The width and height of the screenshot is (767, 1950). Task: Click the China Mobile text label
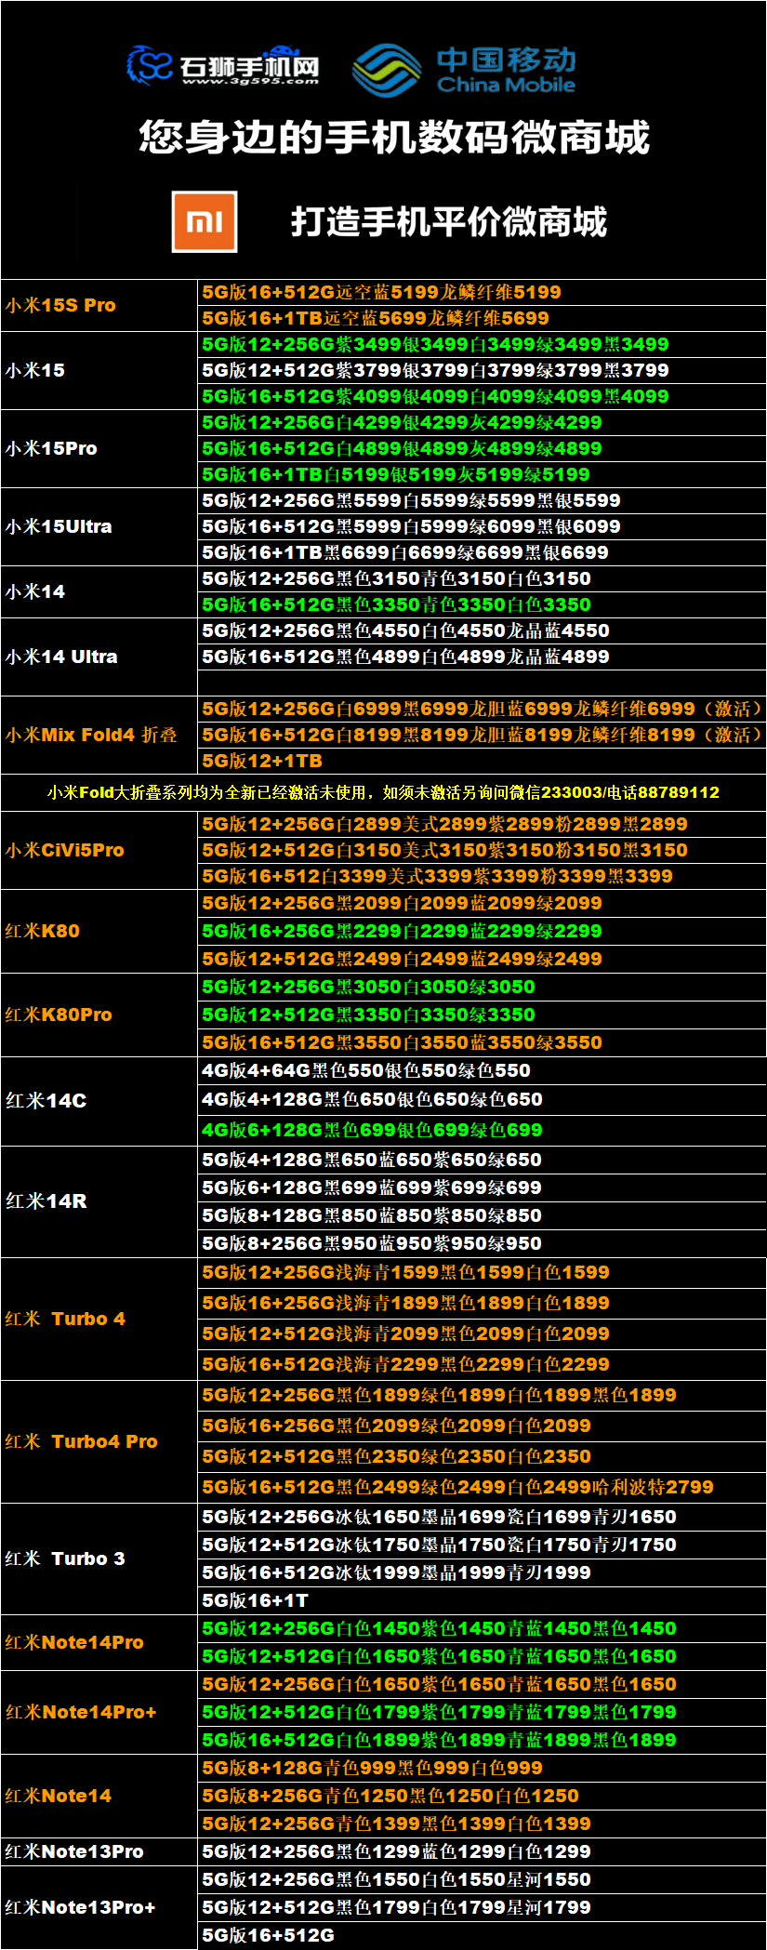[506, 85]
